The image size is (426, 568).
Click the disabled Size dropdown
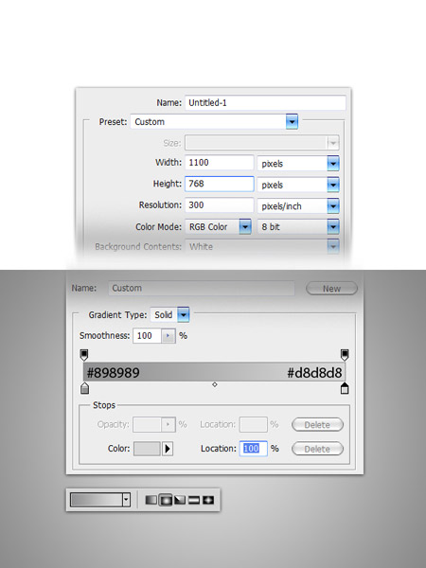click(262, 143)
